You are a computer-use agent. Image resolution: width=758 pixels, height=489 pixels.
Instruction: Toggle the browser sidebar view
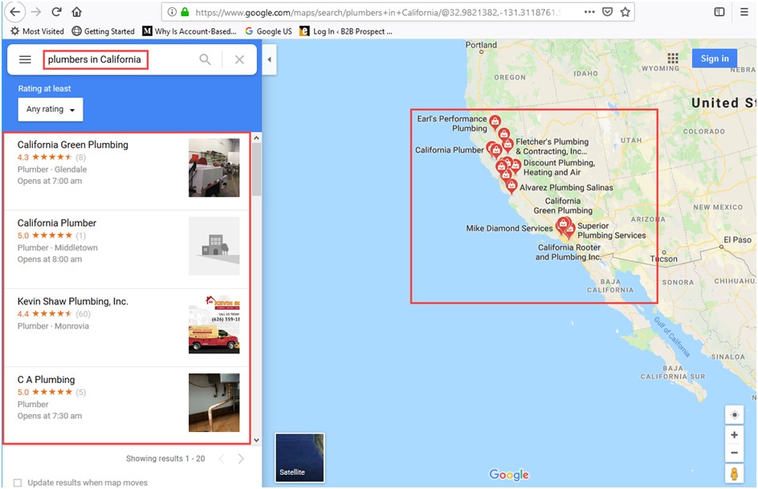point(719,12)
